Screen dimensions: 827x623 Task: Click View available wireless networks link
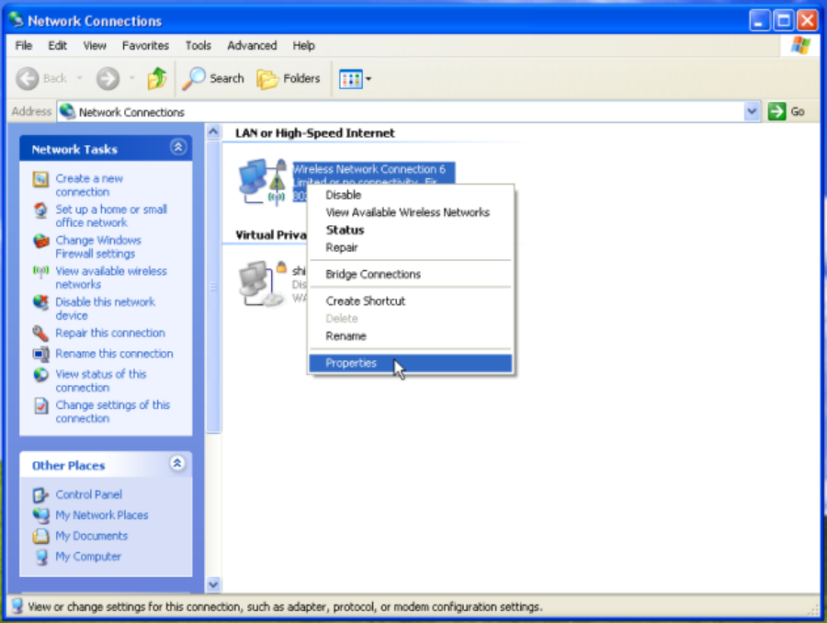click(x=111, y=278)
